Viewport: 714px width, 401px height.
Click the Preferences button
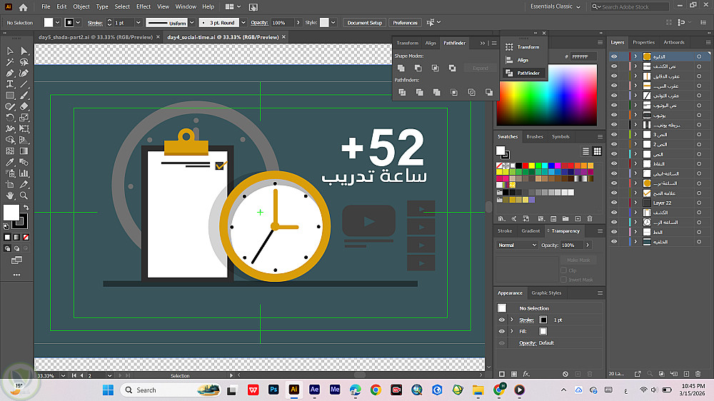pyautogui.click(x=405, y=23)
